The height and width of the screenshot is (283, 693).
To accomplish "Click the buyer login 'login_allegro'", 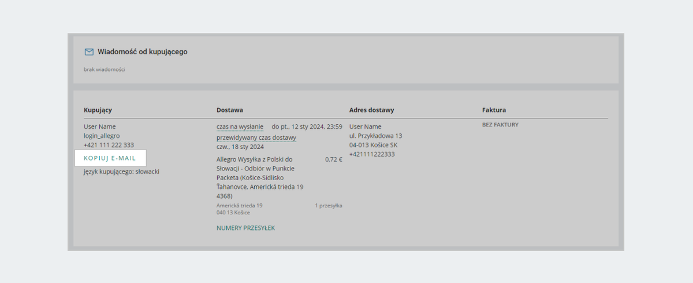I will (x=102, y=136).
